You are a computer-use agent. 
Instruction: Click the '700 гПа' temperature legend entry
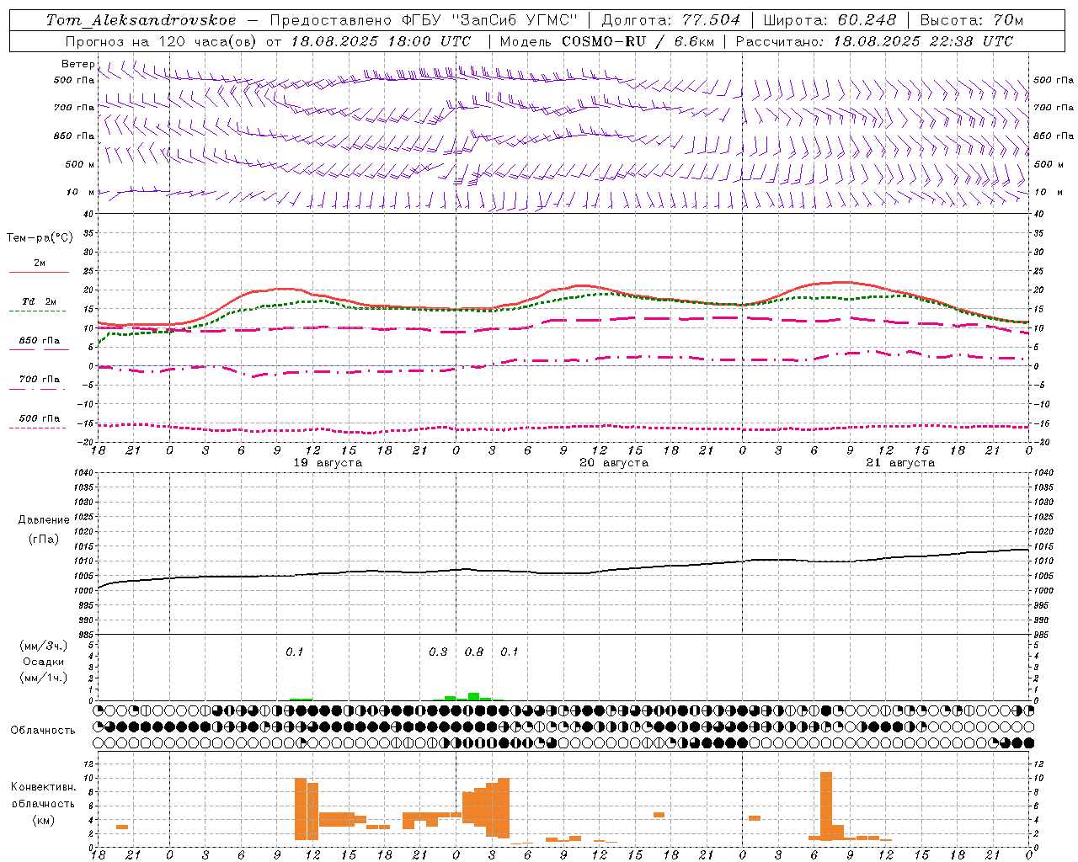pyautogui.click(x=40, y=380)
